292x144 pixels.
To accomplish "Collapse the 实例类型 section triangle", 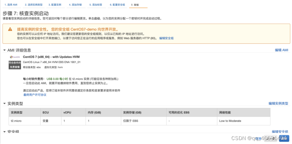I will click(4, 104).
